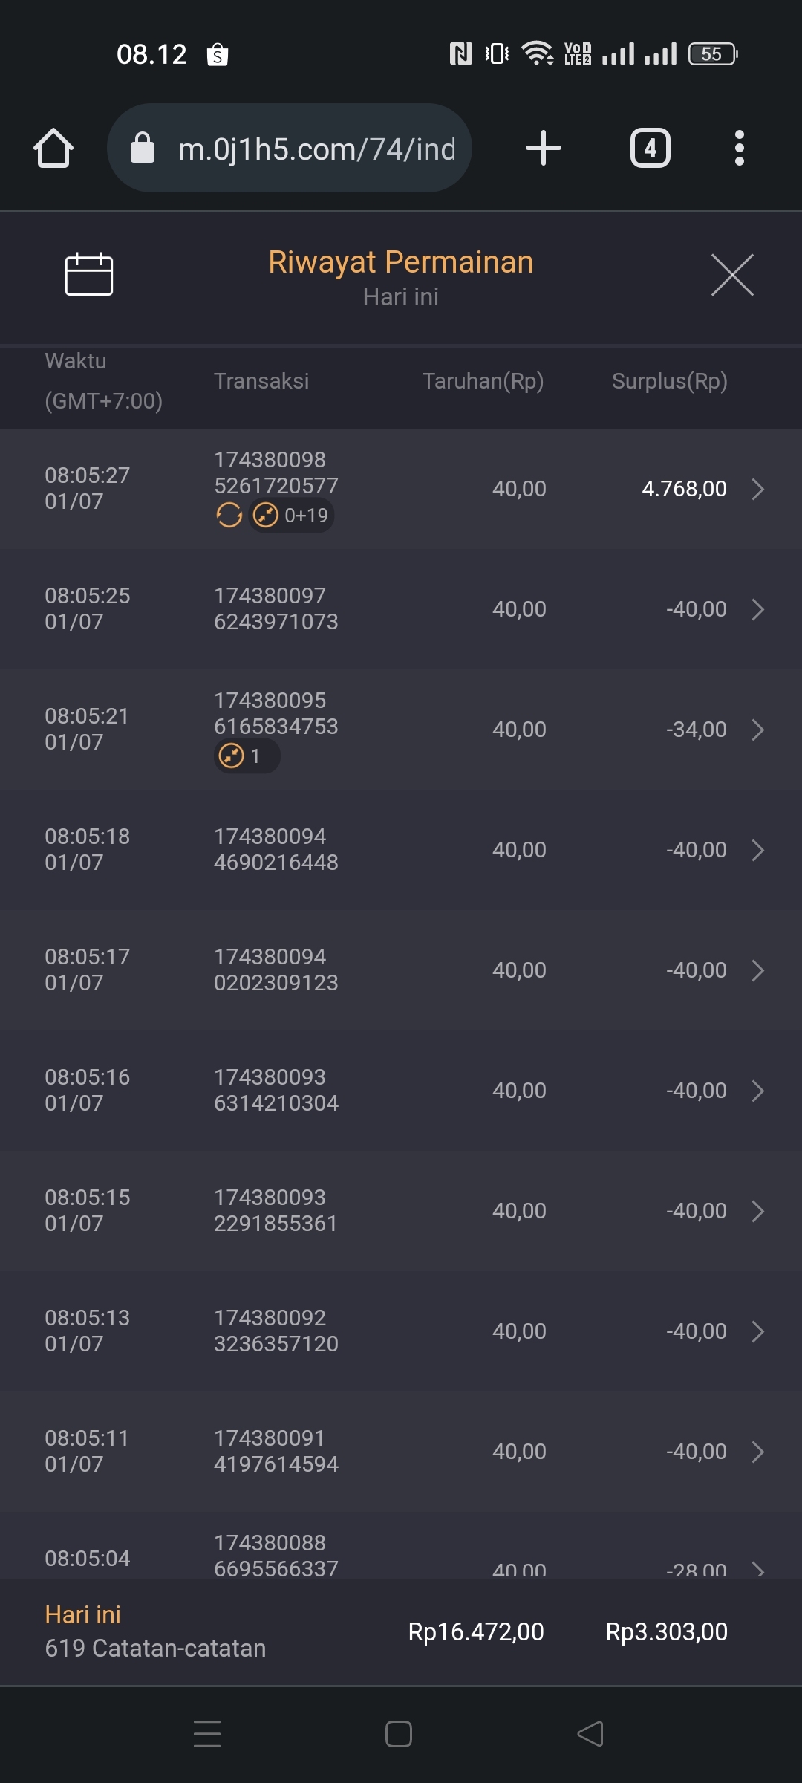The image size is (802, 1783).
Task: Open a new browser tab
Action: click(543, 148)
